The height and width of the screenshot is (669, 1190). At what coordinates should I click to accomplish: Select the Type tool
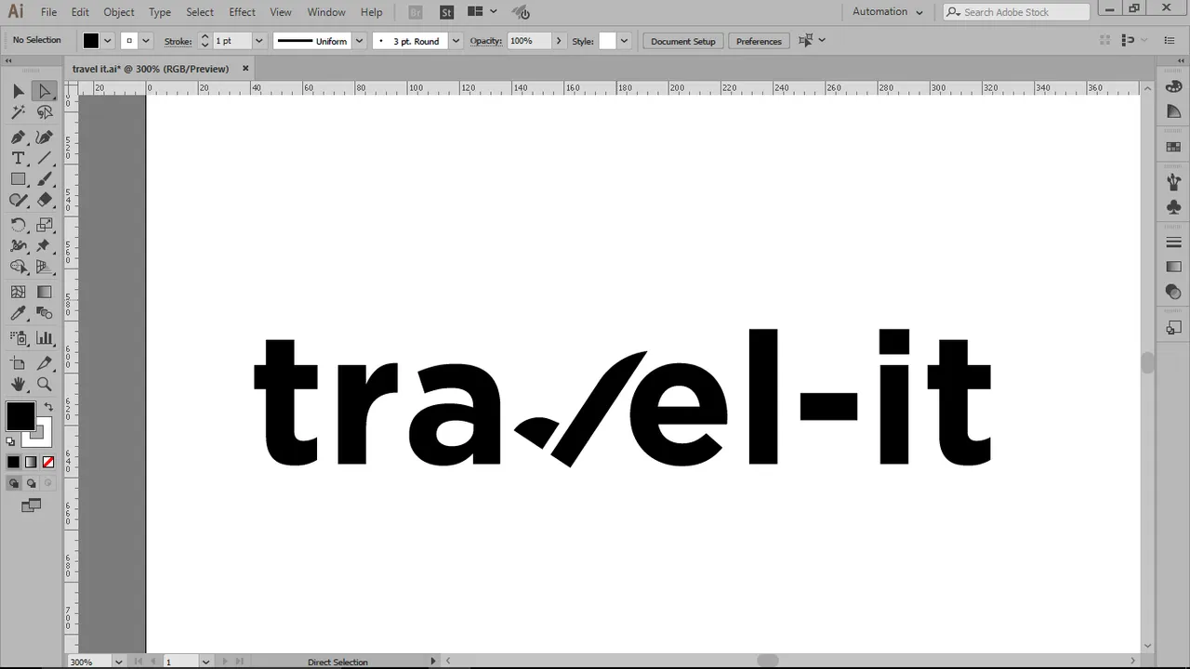coord(18,158)
